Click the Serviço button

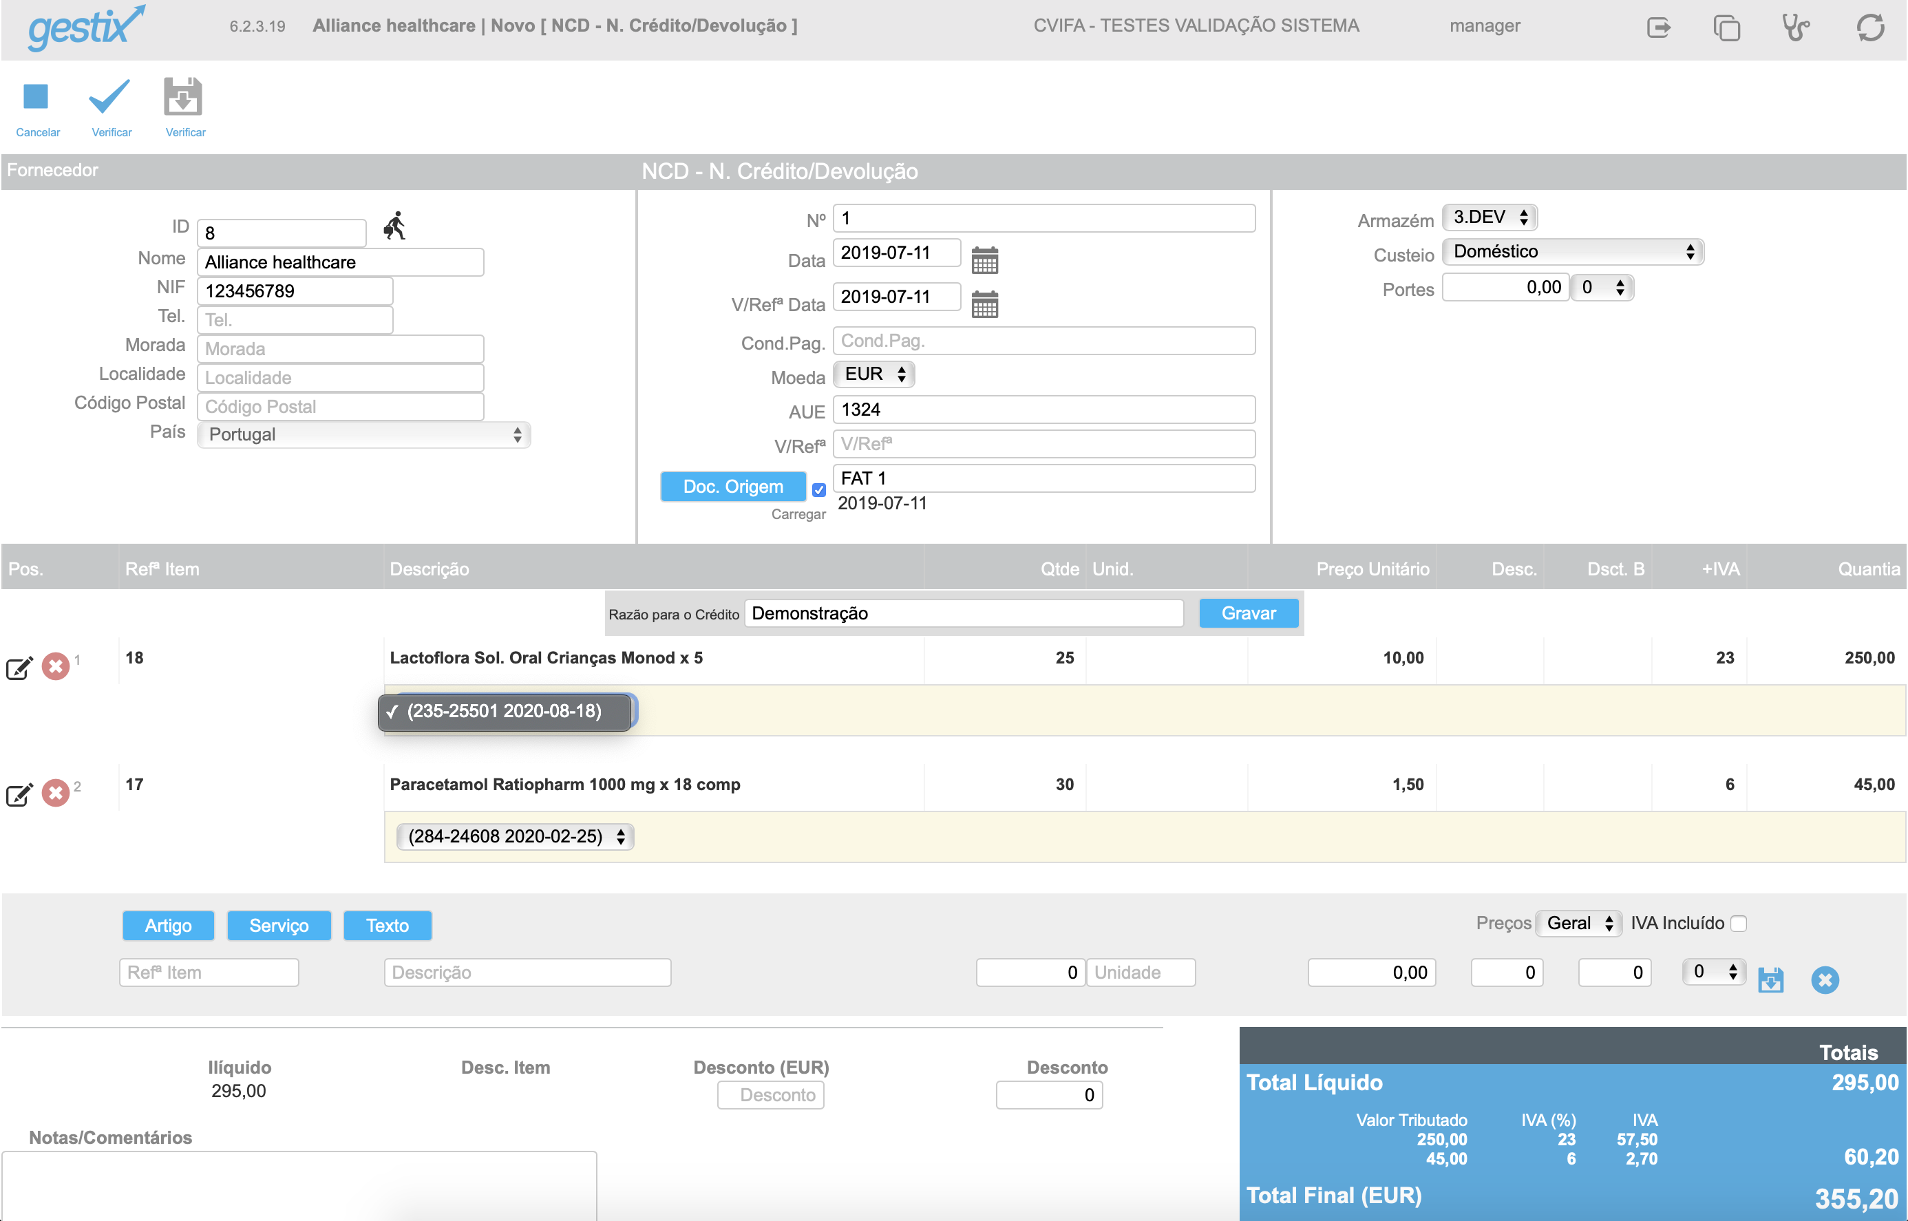coord(279,926)
